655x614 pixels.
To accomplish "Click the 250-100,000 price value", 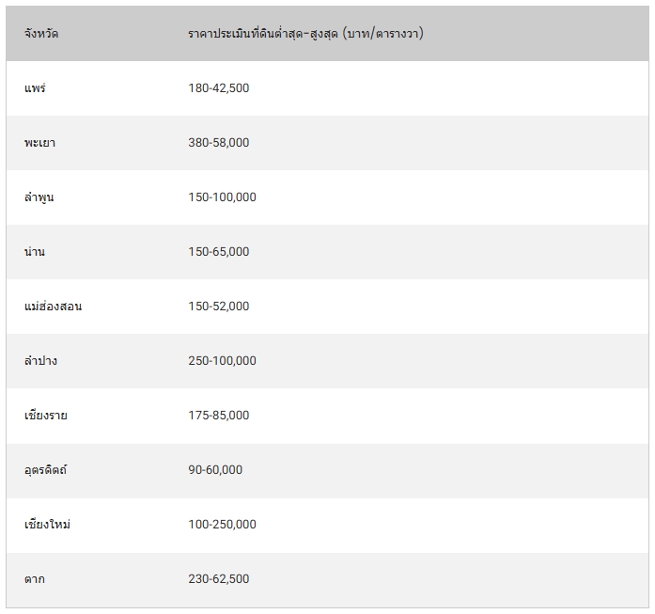I will [x=222, y=361].
